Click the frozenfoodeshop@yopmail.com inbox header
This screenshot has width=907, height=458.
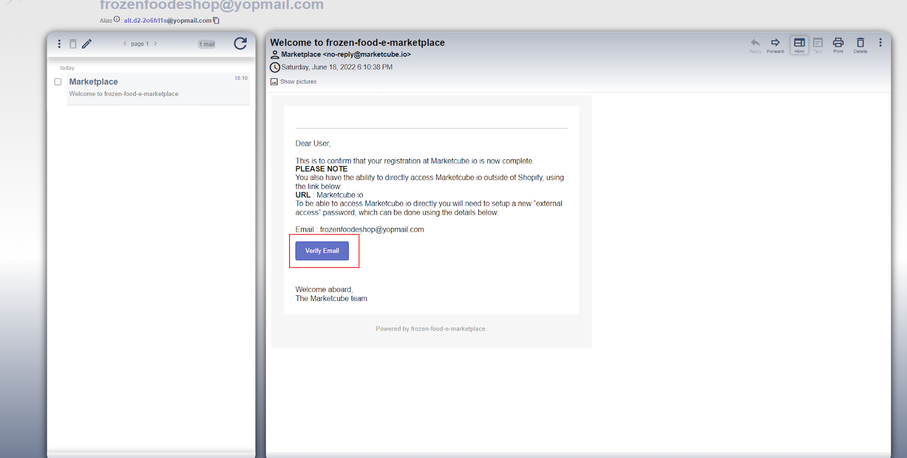[211, 5]
